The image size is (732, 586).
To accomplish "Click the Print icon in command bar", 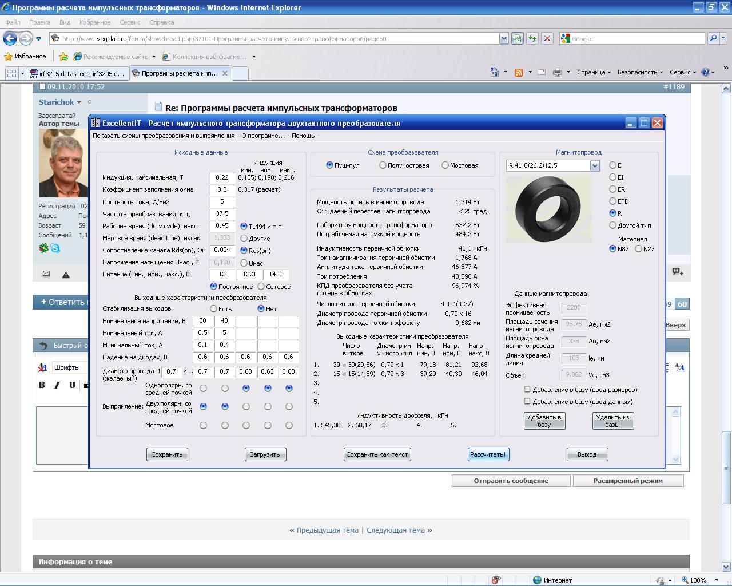I will click(x=558, y=72).
